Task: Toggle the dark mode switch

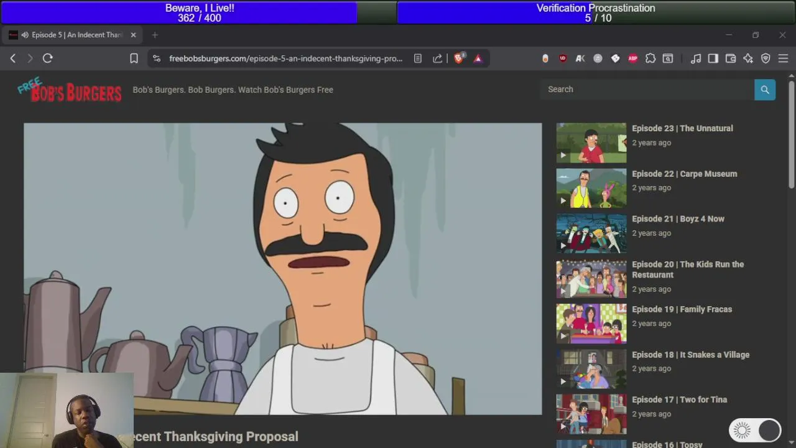Action: pos(756,430)
